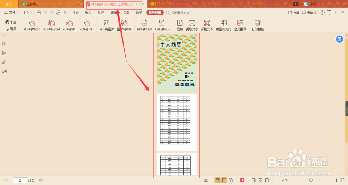Fit page to width

(267, 180)
